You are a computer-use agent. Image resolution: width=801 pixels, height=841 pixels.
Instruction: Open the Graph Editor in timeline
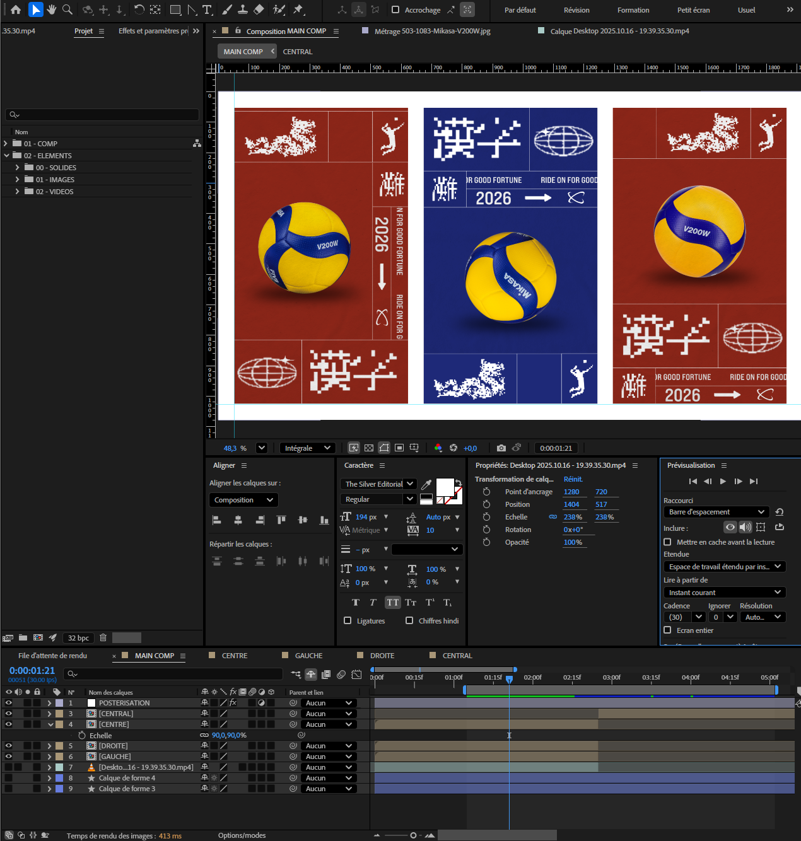tap(356, 675)
